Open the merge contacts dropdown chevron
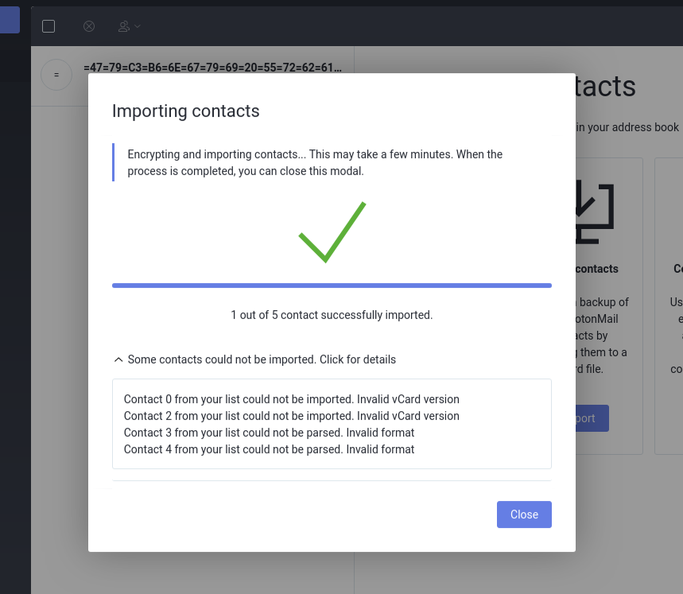 pyautogui.click(x=136, y=26)
